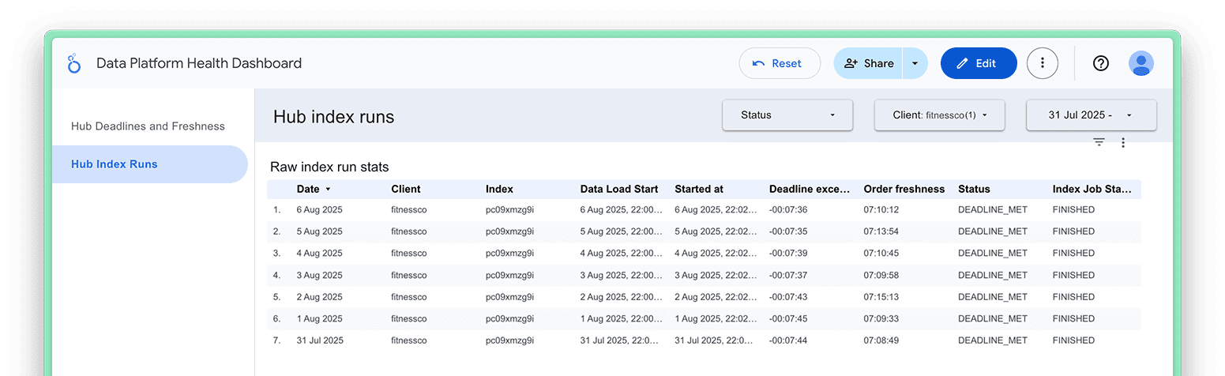Open the 31 Jul 2025 date range dropdown
The width and height of the screenshot is (1225, 376).
point(1091,115)
